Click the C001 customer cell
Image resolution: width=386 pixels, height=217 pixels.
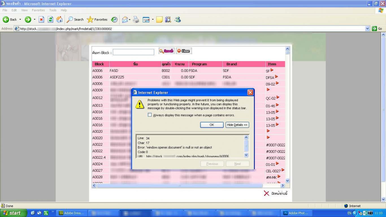(x=166, y=77)
